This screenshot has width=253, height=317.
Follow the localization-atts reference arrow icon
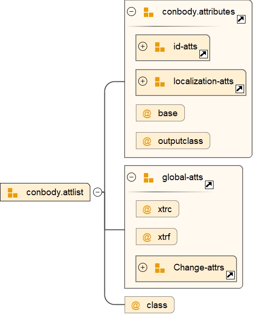[x=240, y=89]
